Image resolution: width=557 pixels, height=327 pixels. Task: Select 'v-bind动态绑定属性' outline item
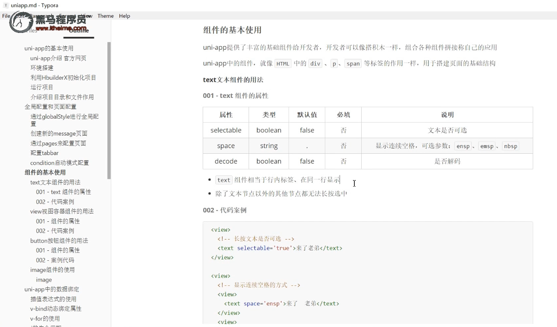pos(56,309)
